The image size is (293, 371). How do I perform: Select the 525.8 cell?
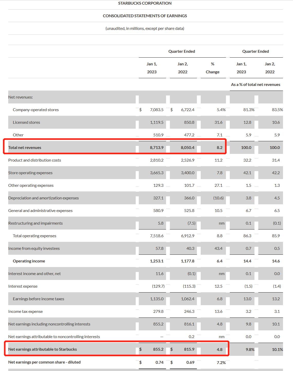(x=189, y=211)
